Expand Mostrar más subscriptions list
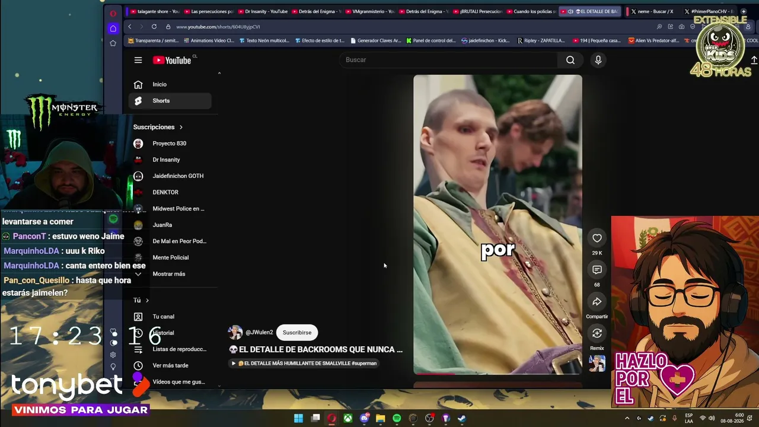Viewport: 759px width, 427px height. click(168, 274)
